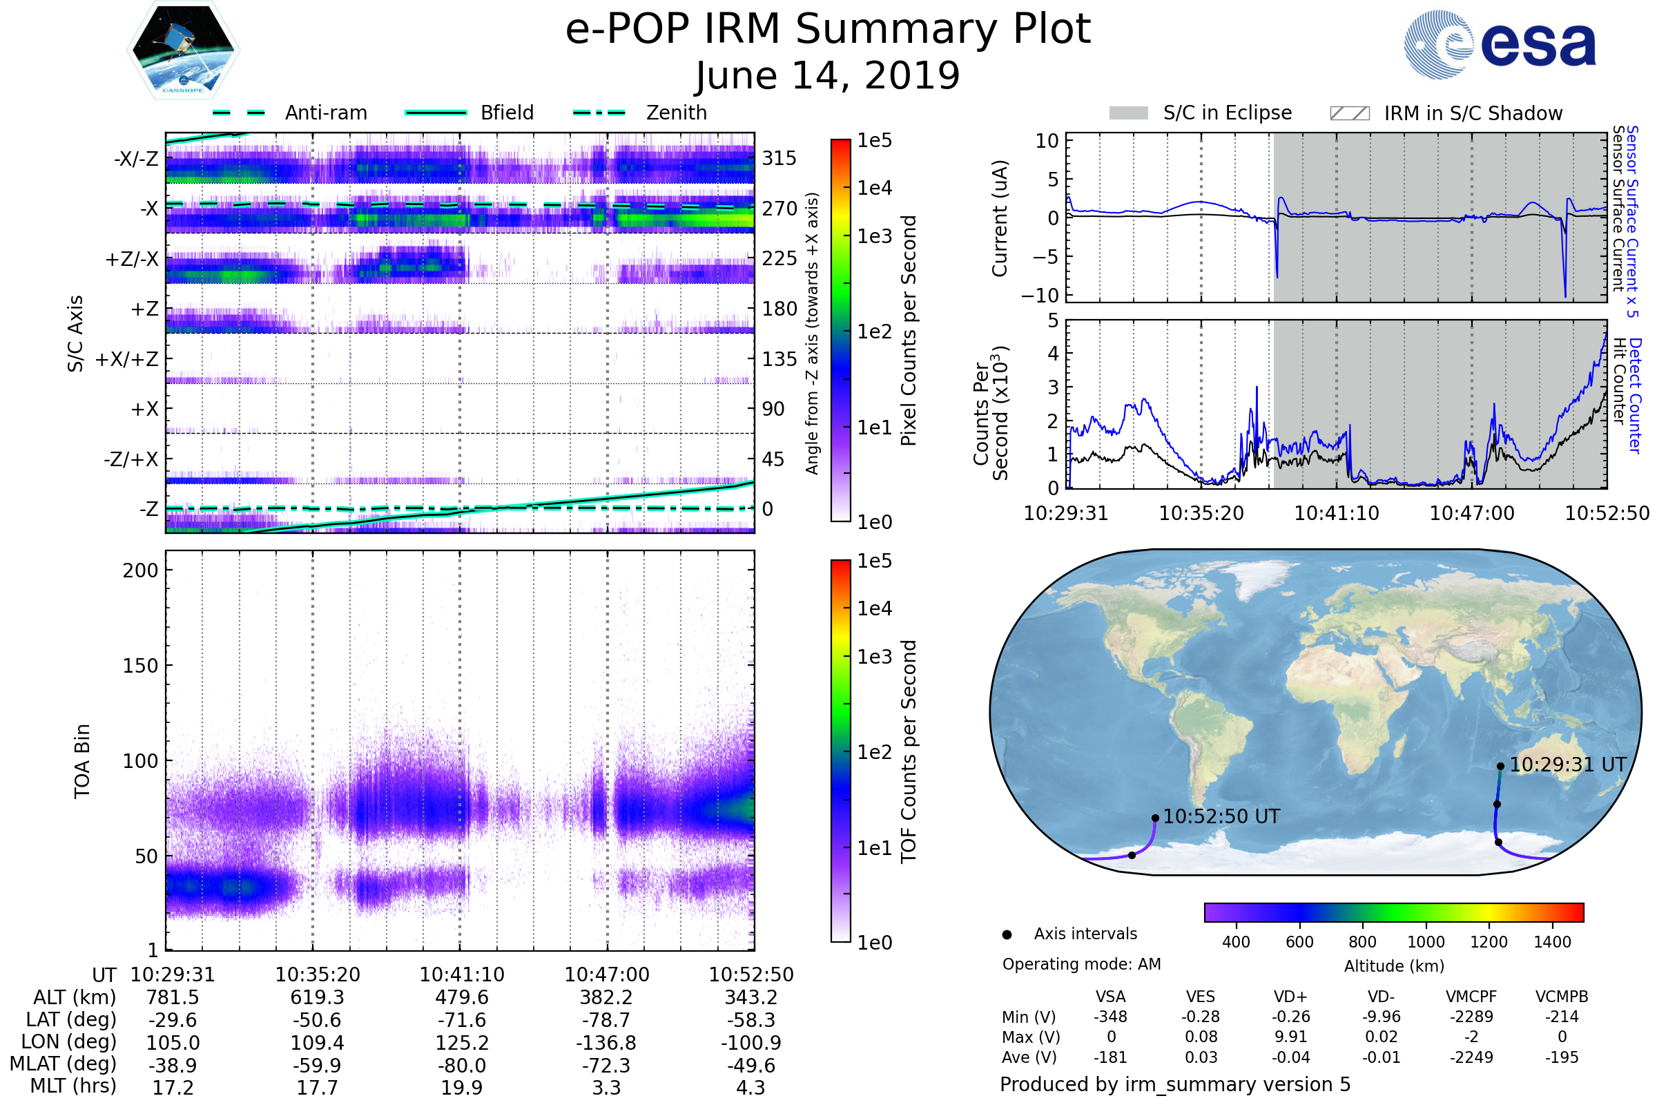Click the VMCPF column header

[1471, 997]
